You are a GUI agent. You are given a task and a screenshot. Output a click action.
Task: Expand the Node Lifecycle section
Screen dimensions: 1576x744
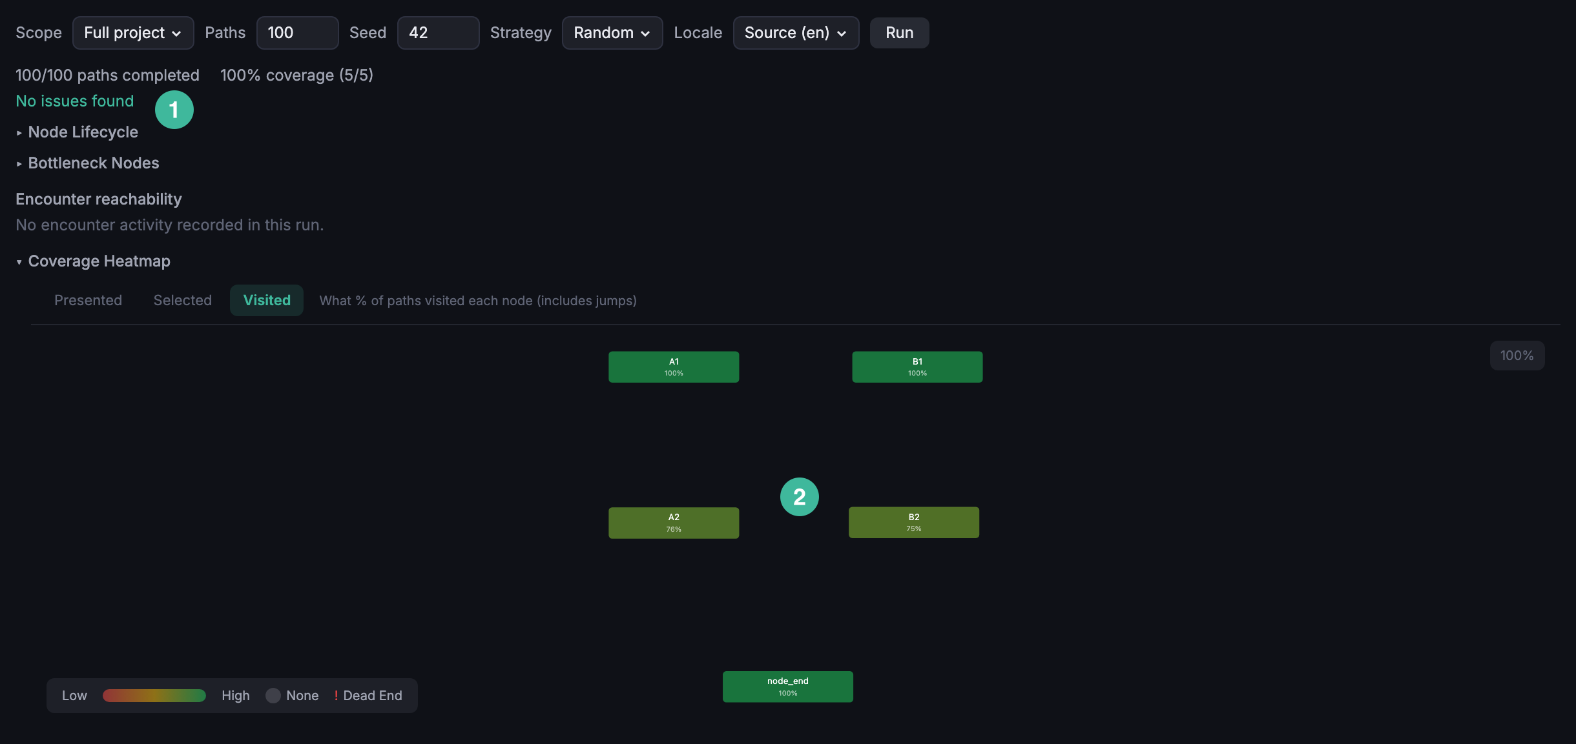[77, 132]
